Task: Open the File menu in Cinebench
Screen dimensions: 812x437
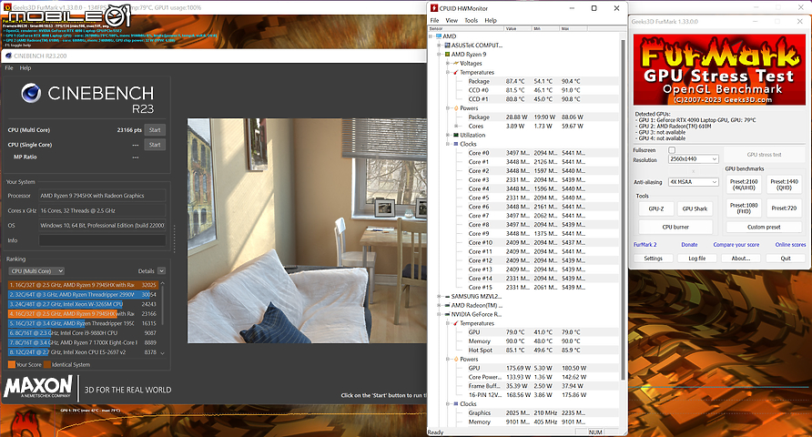Action: [x=9, y=68]
